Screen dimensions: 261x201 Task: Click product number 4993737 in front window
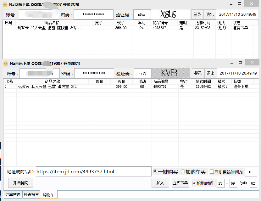click(160, 87)
